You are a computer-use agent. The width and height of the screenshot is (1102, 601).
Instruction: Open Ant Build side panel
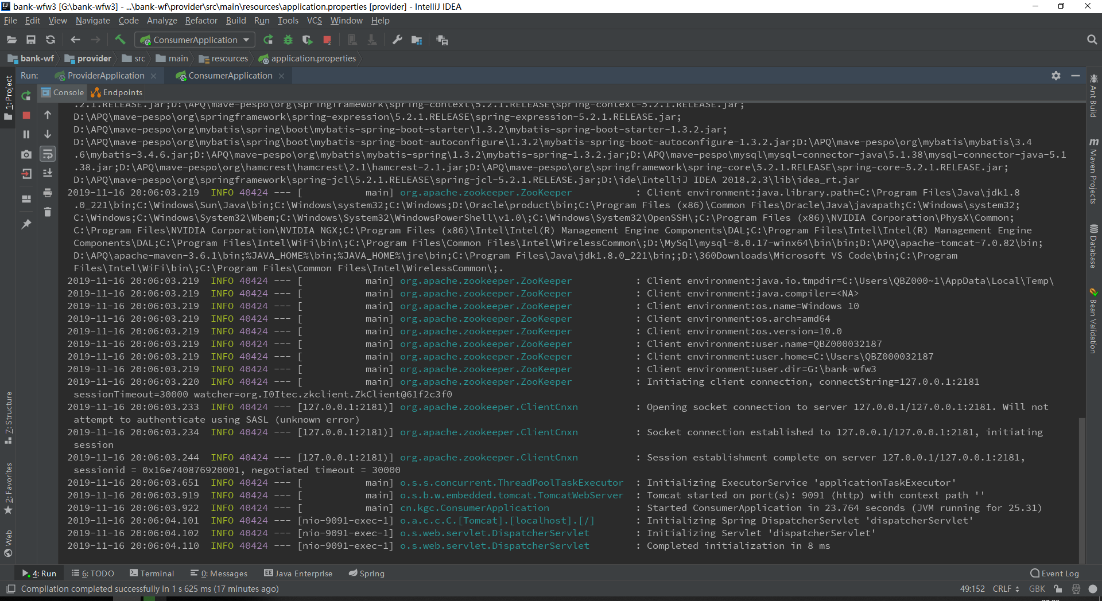point(1093,95)
